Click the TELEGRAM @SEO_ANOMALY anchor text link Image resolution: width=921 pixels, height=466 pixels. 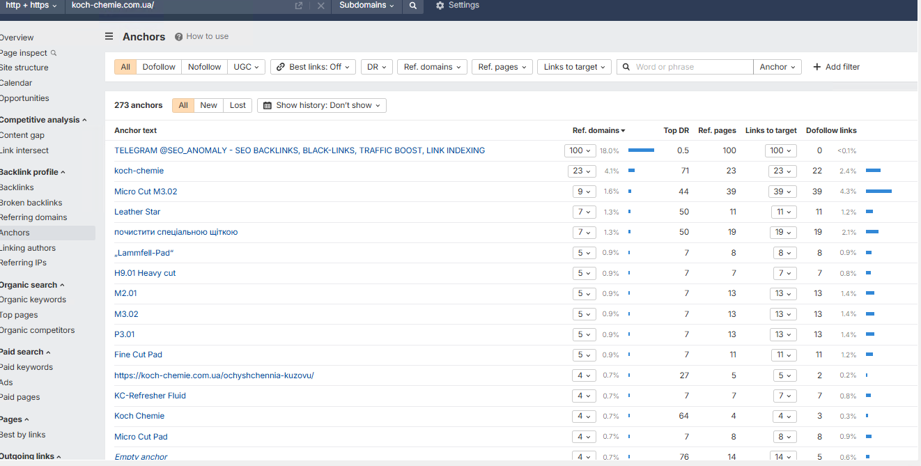(300, 150)
